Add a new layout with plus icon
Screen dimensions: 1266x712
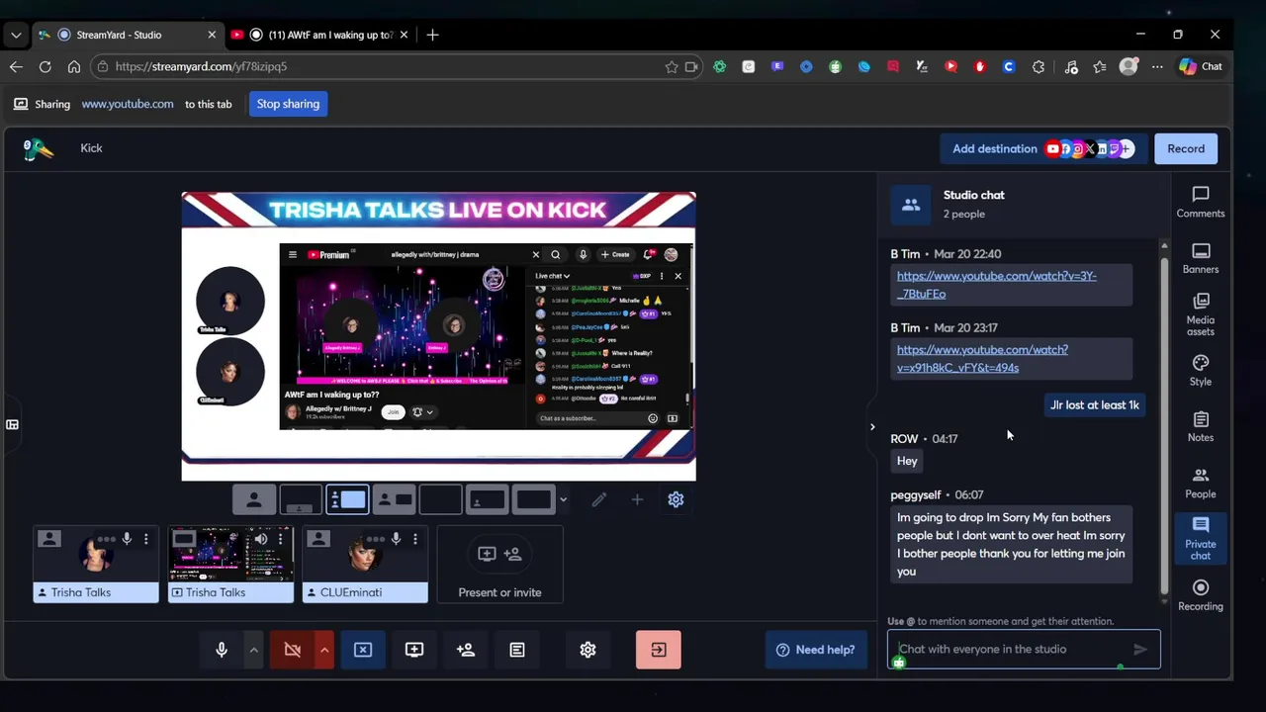[x=637, y=499]
